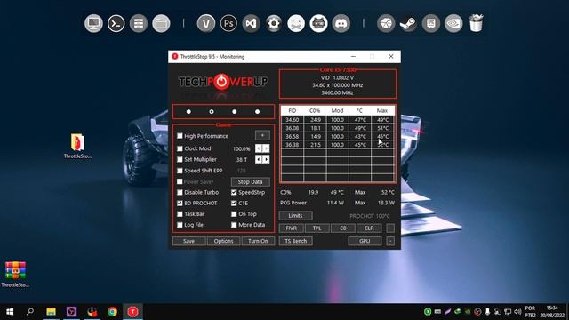Open the NVIDIA dock icon
The width and height of the screenshot is (569, 320).
click(x=453, y=24)
